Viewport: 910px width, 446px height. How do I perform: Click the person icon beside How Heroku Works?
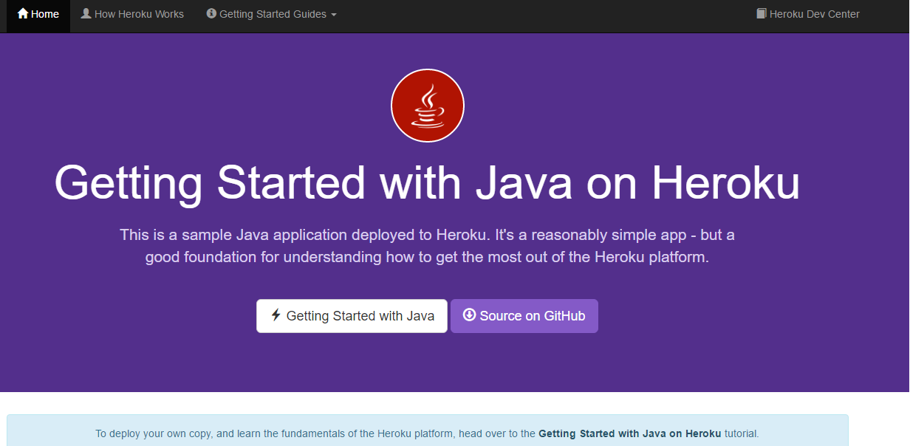pyautogui.click(x=86, y=13)
